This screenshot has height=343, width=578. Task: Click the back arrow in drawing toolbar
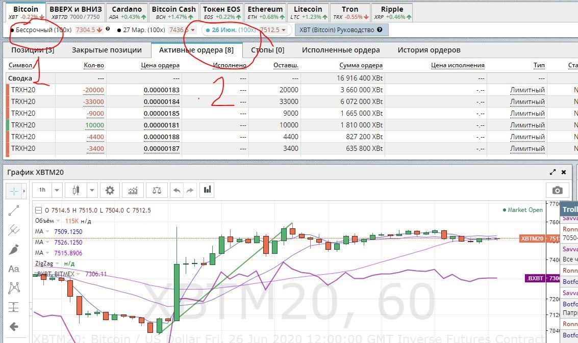pyautogui.click(x=14, y=326)
